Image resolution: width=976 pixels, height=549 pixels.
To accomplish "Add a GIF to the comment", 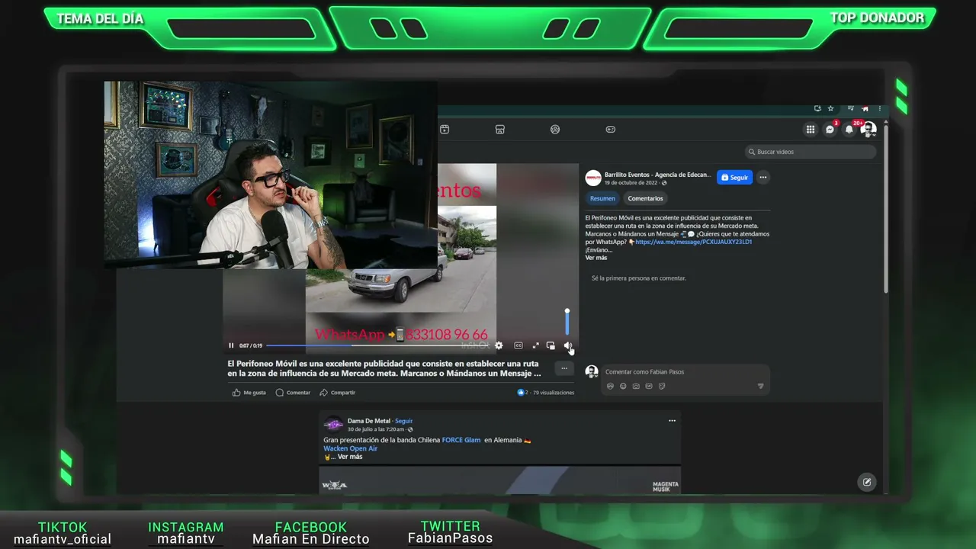I will 649,386.
